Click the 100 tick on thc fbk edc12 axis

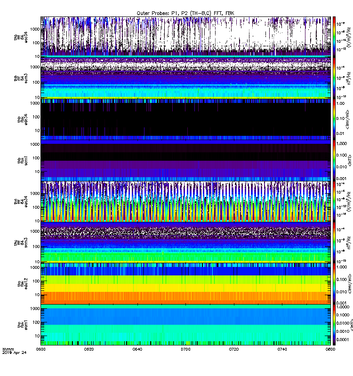(x=36, y=281)
